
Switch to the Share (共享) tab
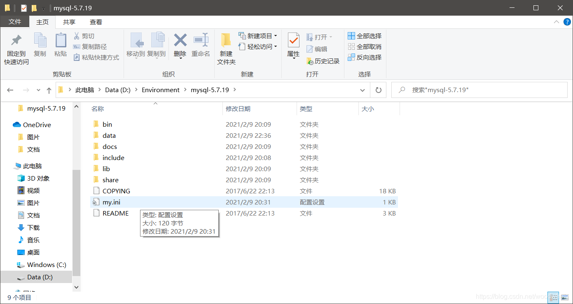69,22
